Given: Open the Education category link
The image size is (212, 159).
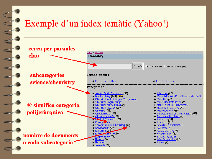Looking at the screenshot, I should point(101,131).
